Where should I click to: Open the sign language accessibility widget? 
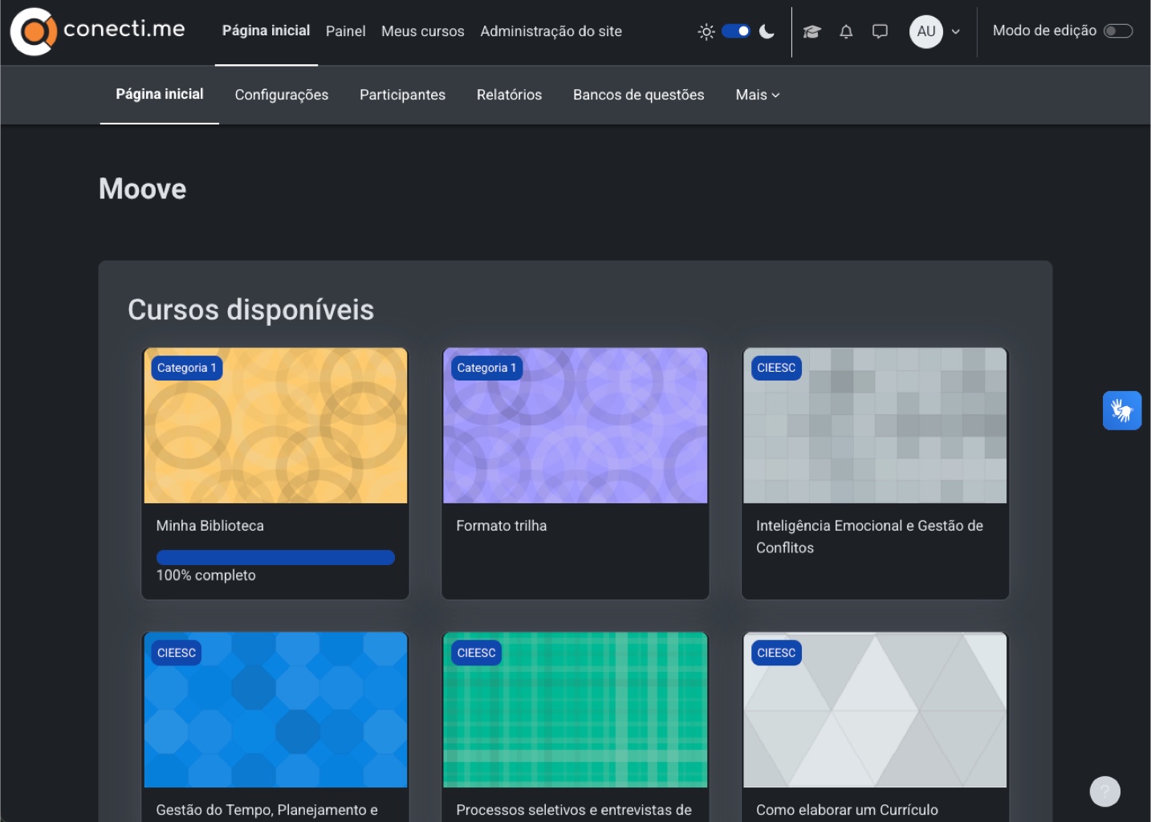coord(1121,411)
